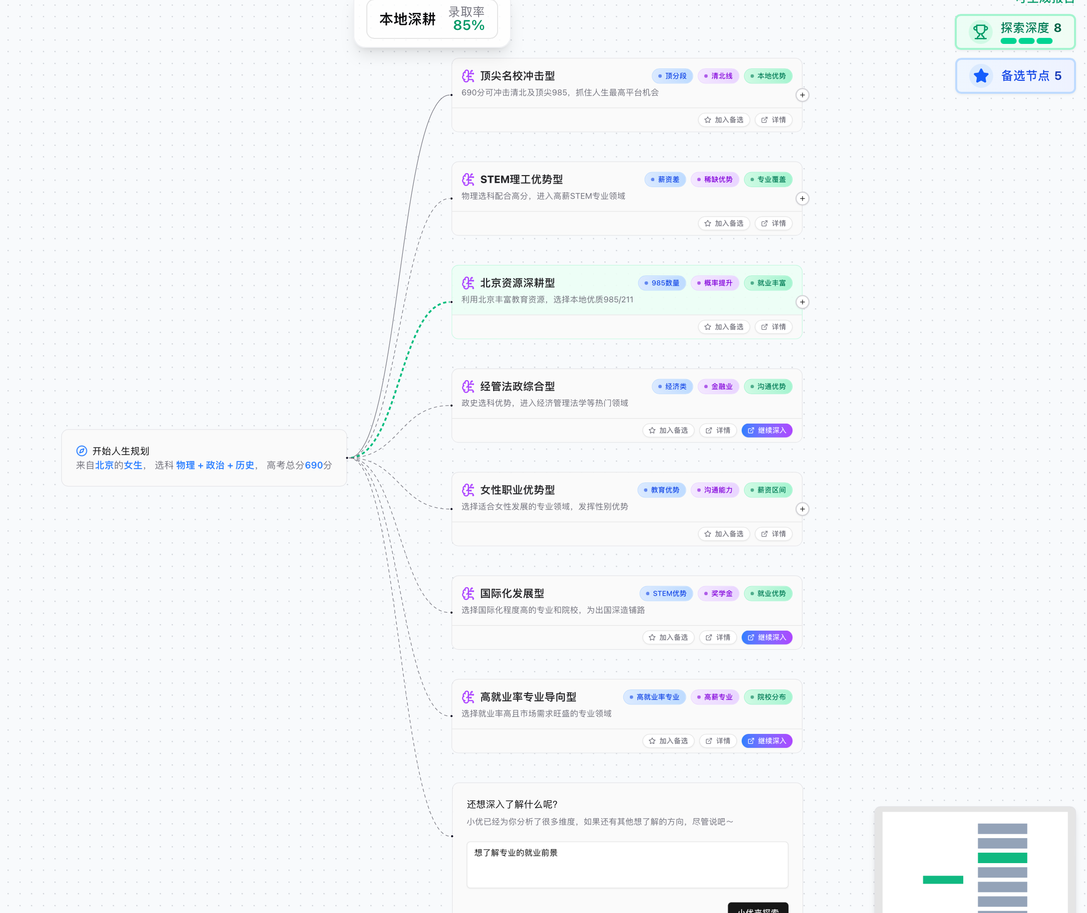Expand the STEM理工优势型 node with plus

(803, 199)
